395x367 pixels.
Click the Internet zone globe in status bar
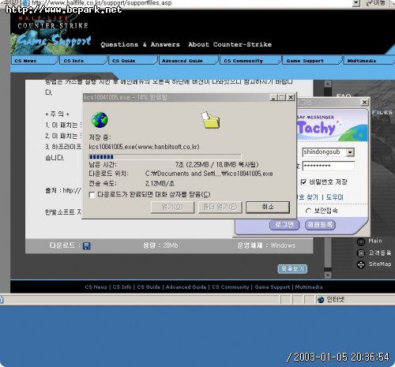point(321,300)
